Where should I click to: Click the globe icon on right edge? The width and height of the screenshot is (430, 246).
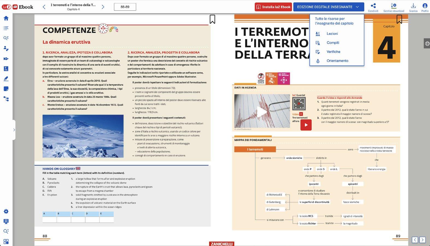tap(427, 43)
